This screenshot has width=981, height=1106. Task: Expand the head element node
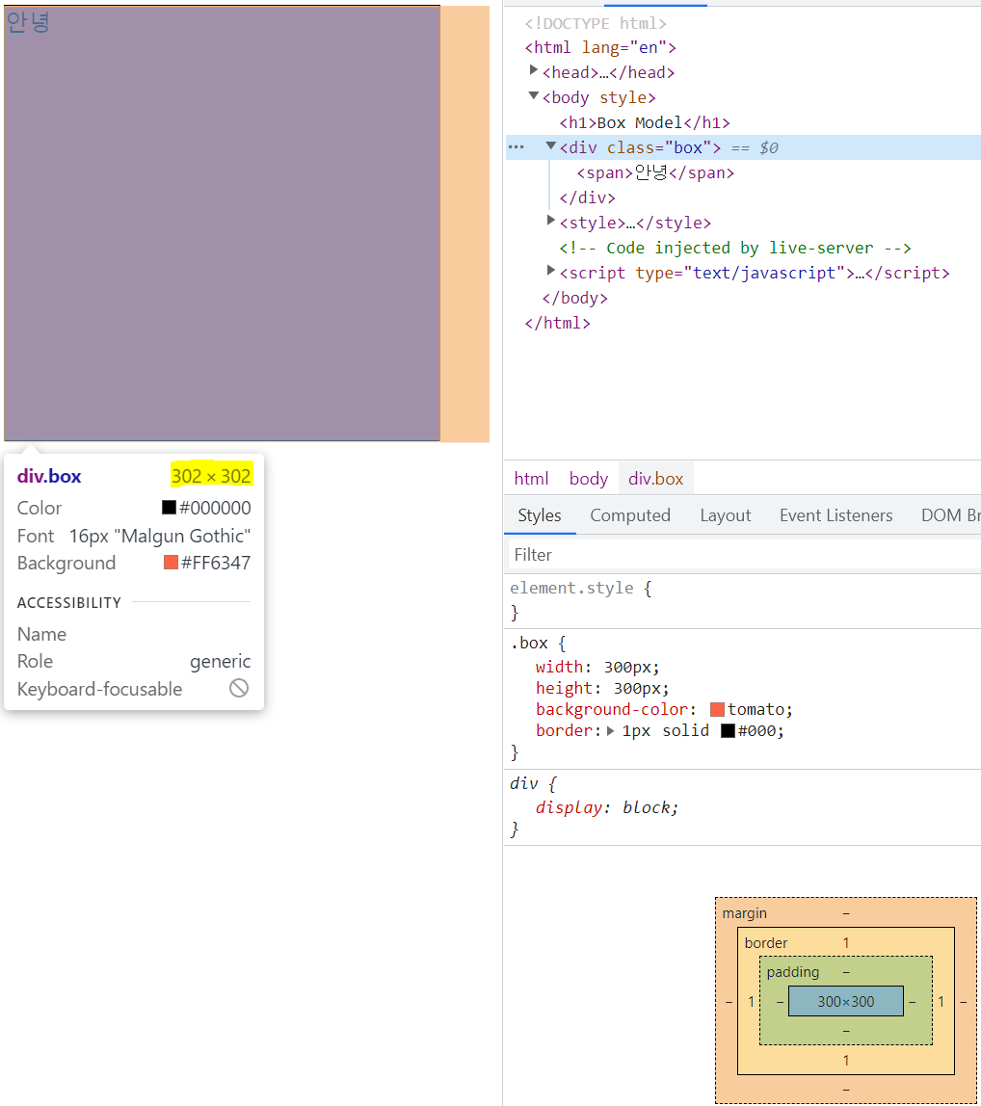(534, 69)
